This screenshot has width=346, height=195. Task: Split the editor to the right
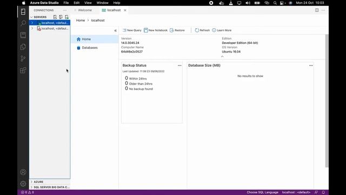click(x=317, y=10)
